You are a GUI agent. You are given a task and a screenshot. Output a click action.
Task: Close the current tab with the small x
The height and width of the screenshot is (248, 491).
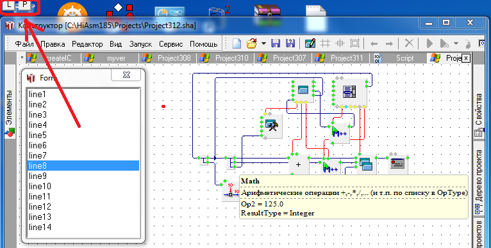pyautogui.click(x=466, y=58)
